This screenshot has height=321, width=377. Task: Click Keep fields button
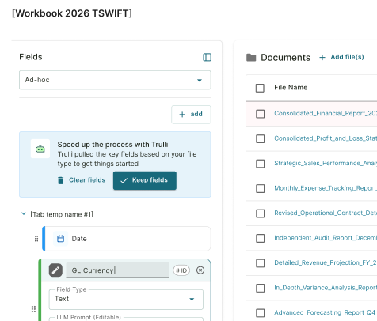click(145, 180)
